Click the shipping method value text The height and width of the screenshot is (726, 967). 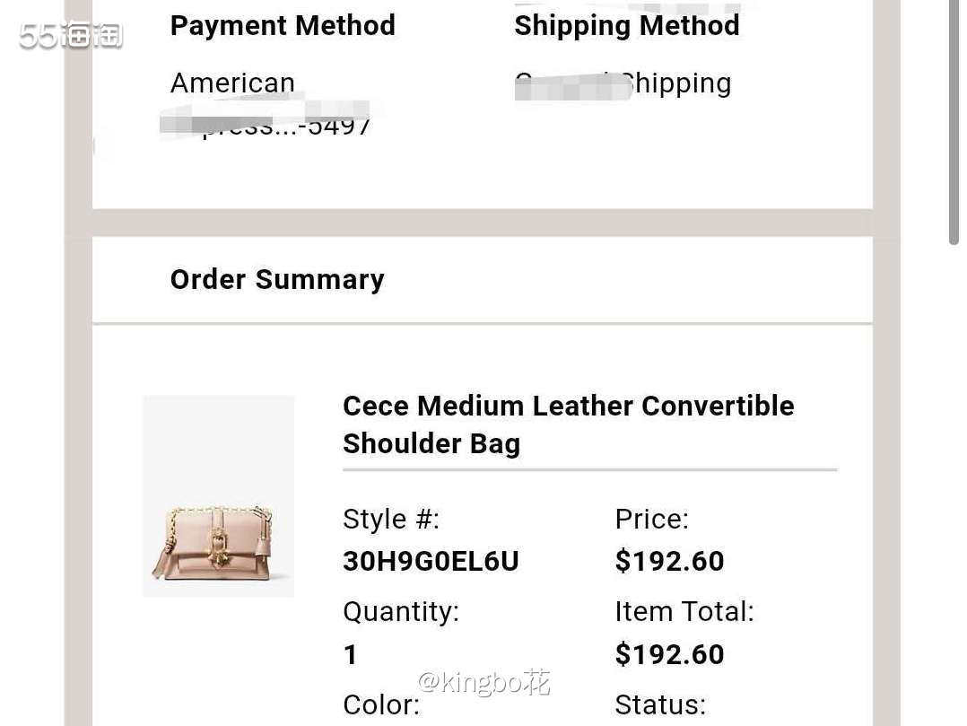623,83
